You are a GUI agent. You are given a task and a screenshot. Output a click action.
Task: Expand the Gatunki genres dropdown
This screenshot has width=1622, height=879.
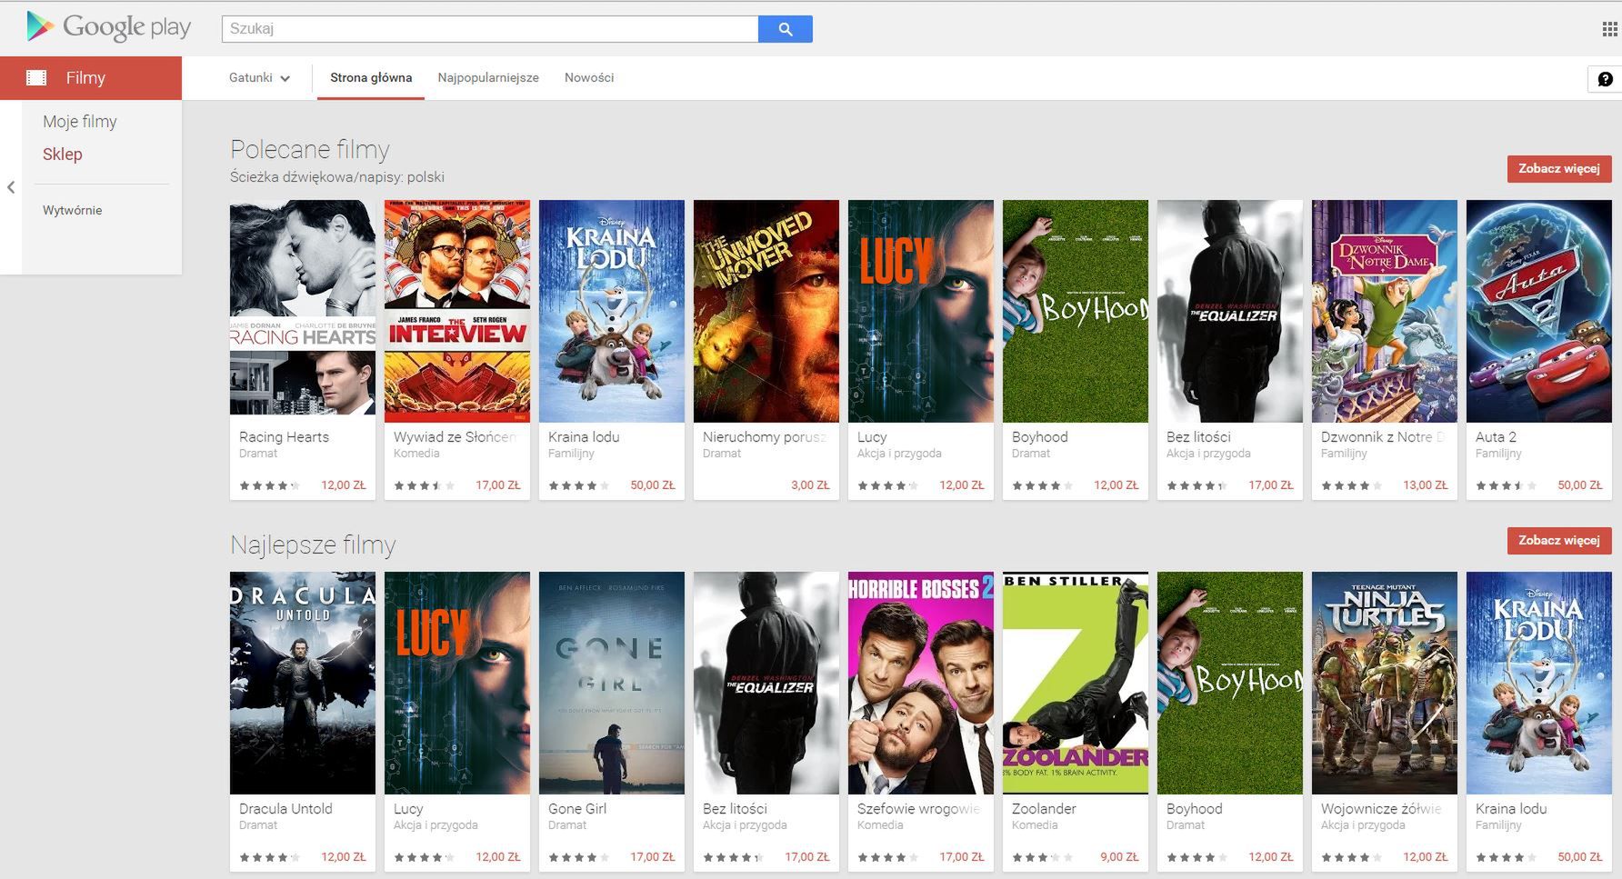point(260,78)
